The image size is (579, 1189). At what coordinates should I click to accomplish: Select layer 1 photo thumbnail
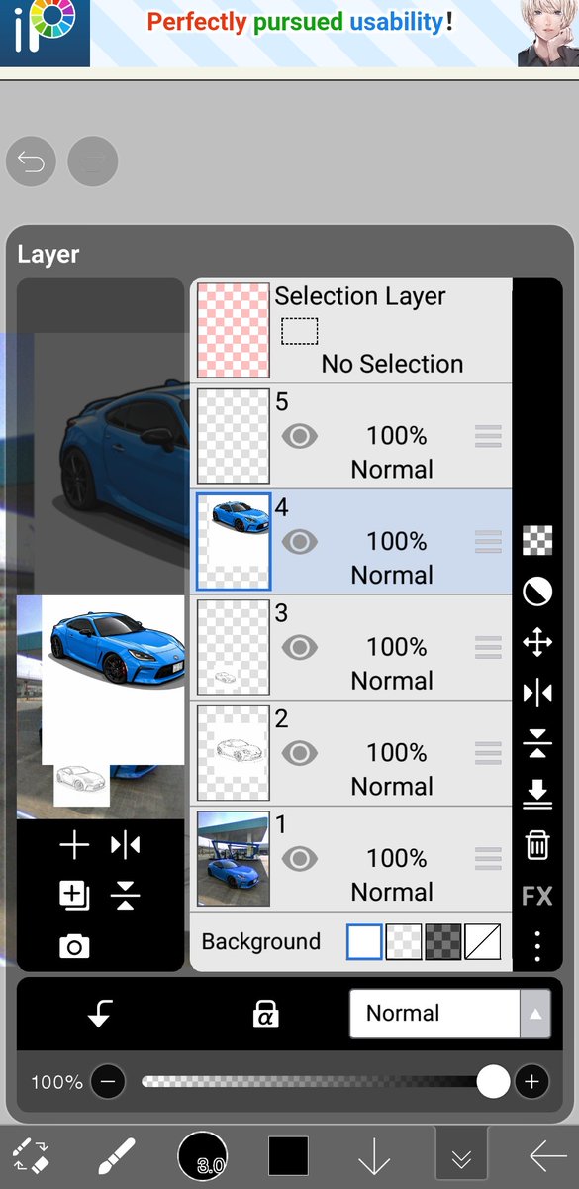(x=234, y=858)
